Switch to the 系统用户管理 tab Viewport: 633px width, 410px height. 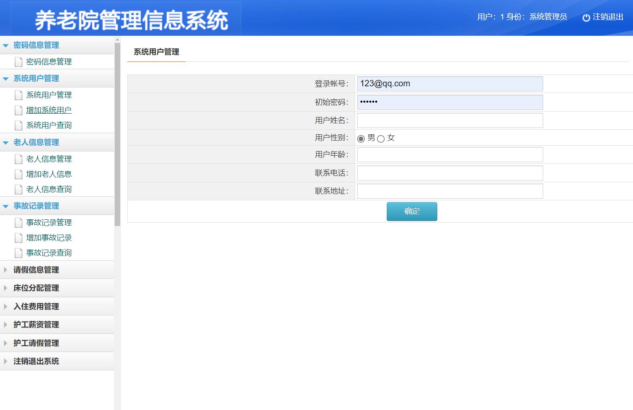(x=156, y=52)
